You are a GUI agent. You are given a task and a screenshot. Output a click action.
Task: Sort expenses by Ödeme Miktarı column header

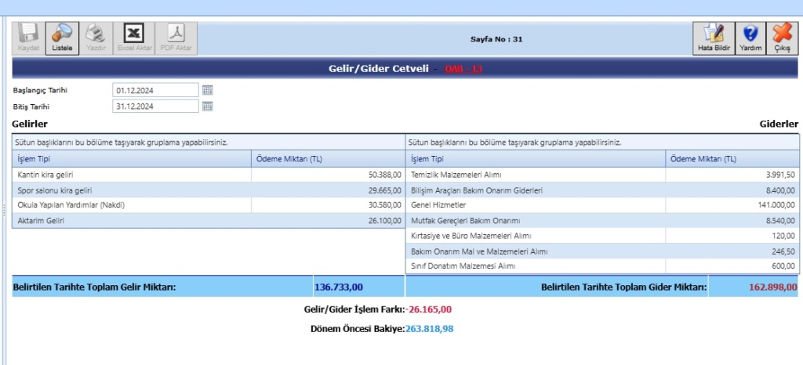point(703,159)
